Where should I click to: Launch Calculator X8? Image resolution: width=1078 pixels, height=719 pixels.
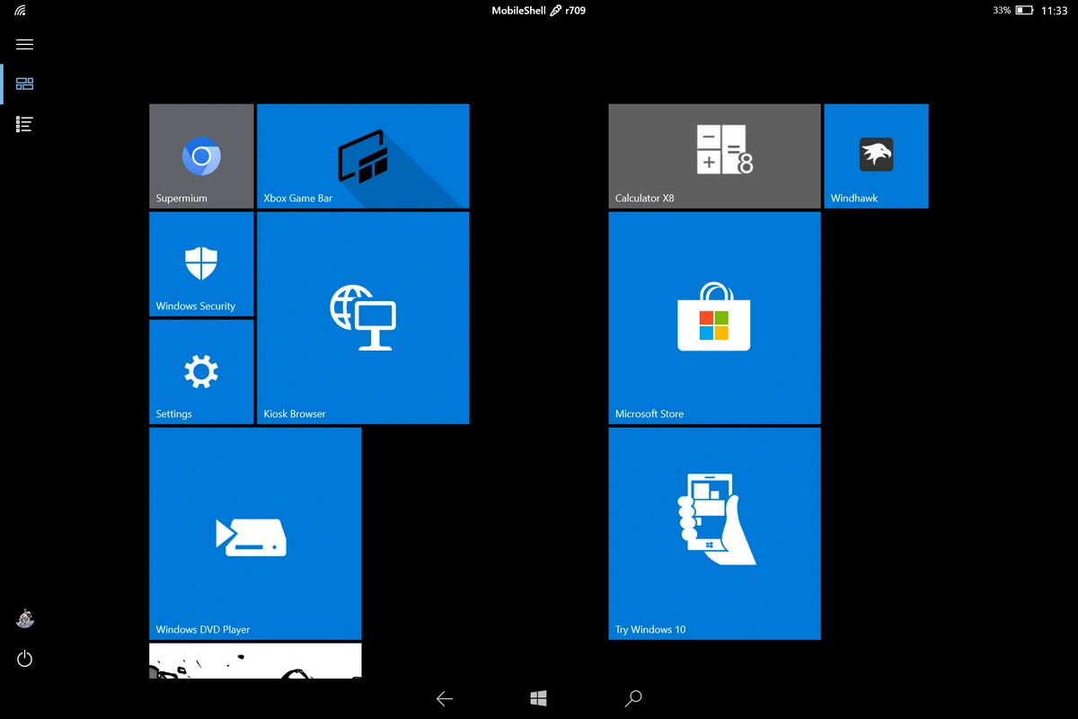714,155
